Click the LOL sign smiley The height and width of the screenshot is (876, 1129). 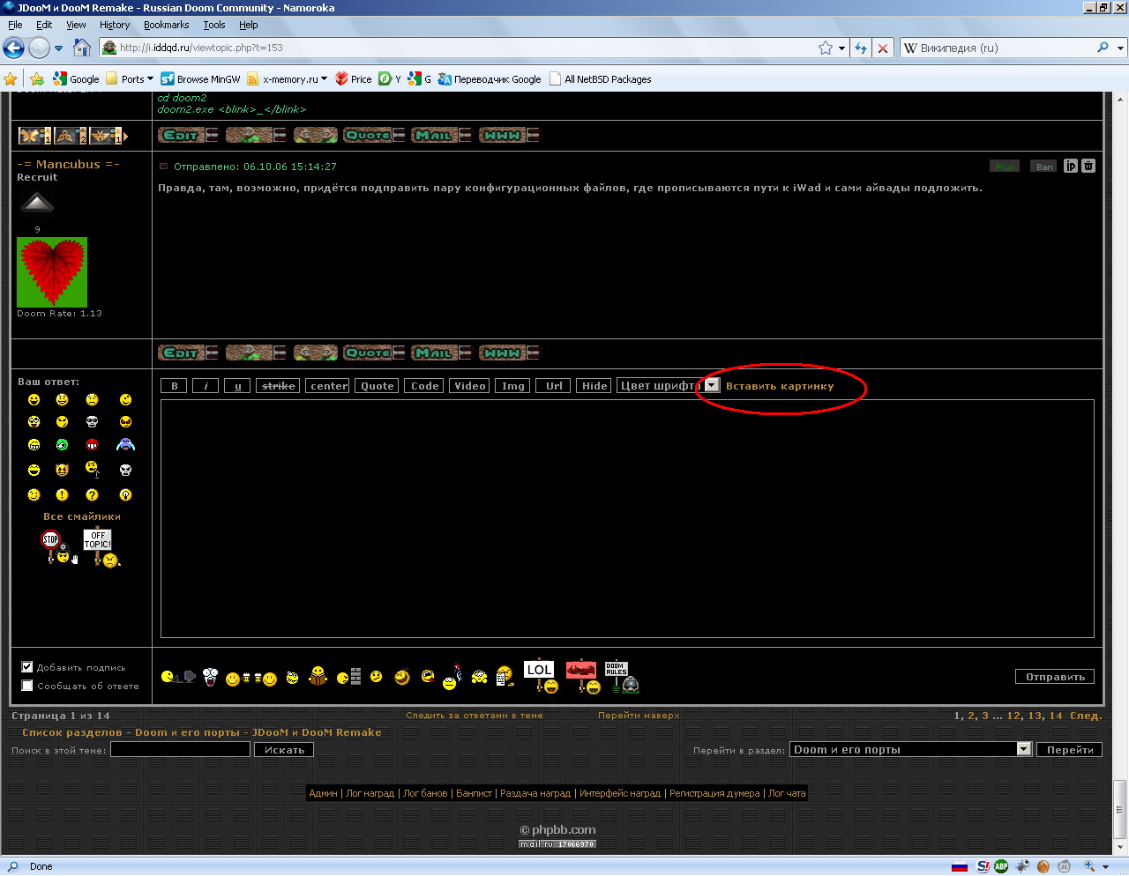click(x=540, y=675)
